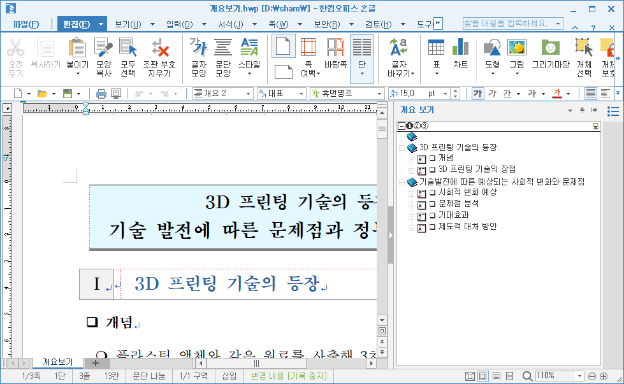Click the 단 columns icon
624x384 pixels.
click(x=362, y=48)
